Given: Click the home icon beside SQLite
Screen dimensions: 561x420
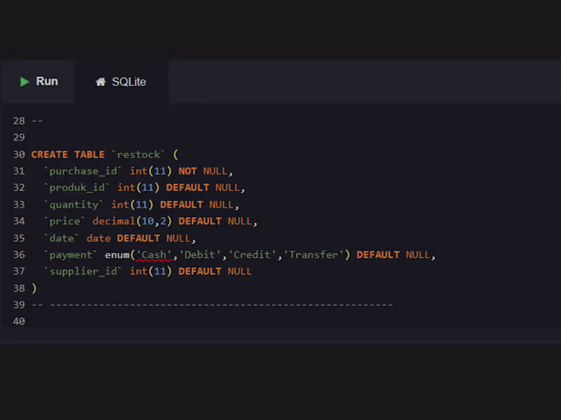Looking at the screenshot, I should [100, 82].
